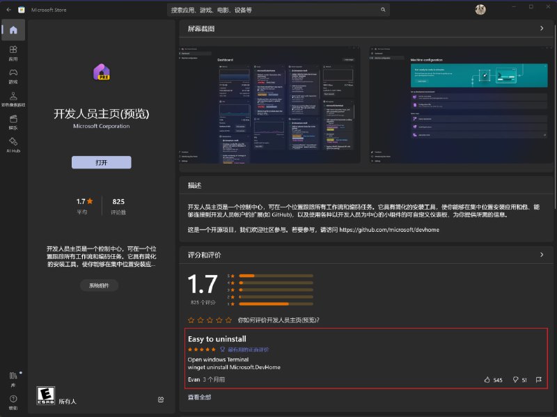557x417 pixels.
Task: Click the winget uninstall Microsoft.DevHome text
Action: 234,368
